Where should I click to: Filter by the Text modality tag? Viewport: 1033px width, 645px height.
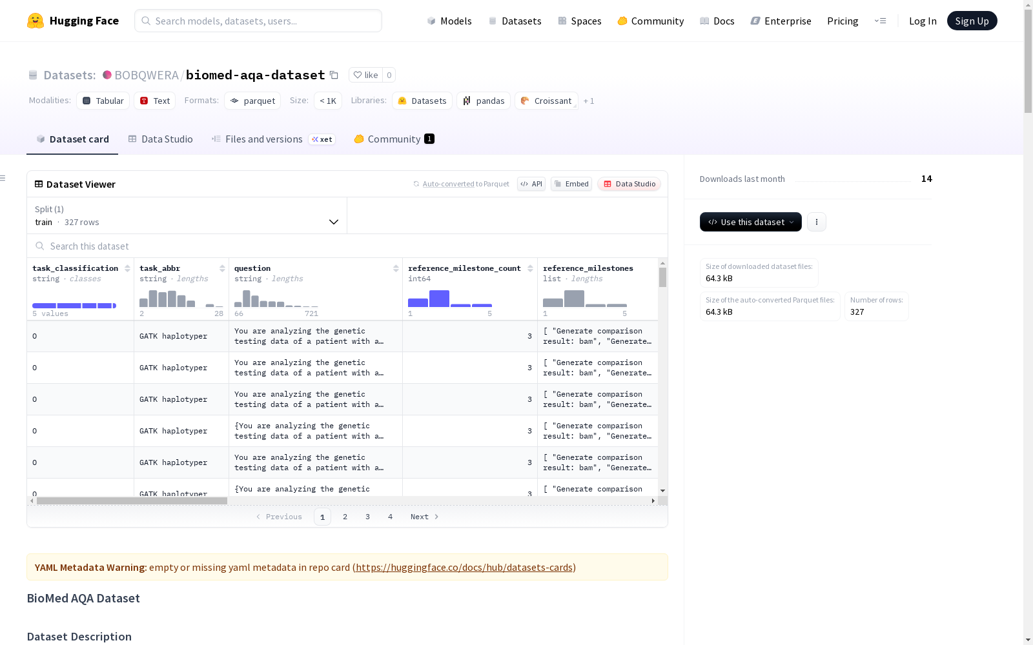[x=155, y=101]
